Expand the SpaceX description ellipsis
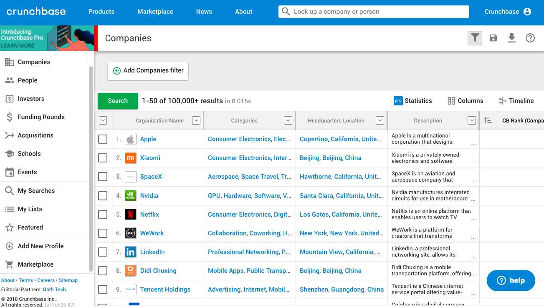The height and width of the screenshot is (307, 544). pyautogui.click(x=473, y=181)
